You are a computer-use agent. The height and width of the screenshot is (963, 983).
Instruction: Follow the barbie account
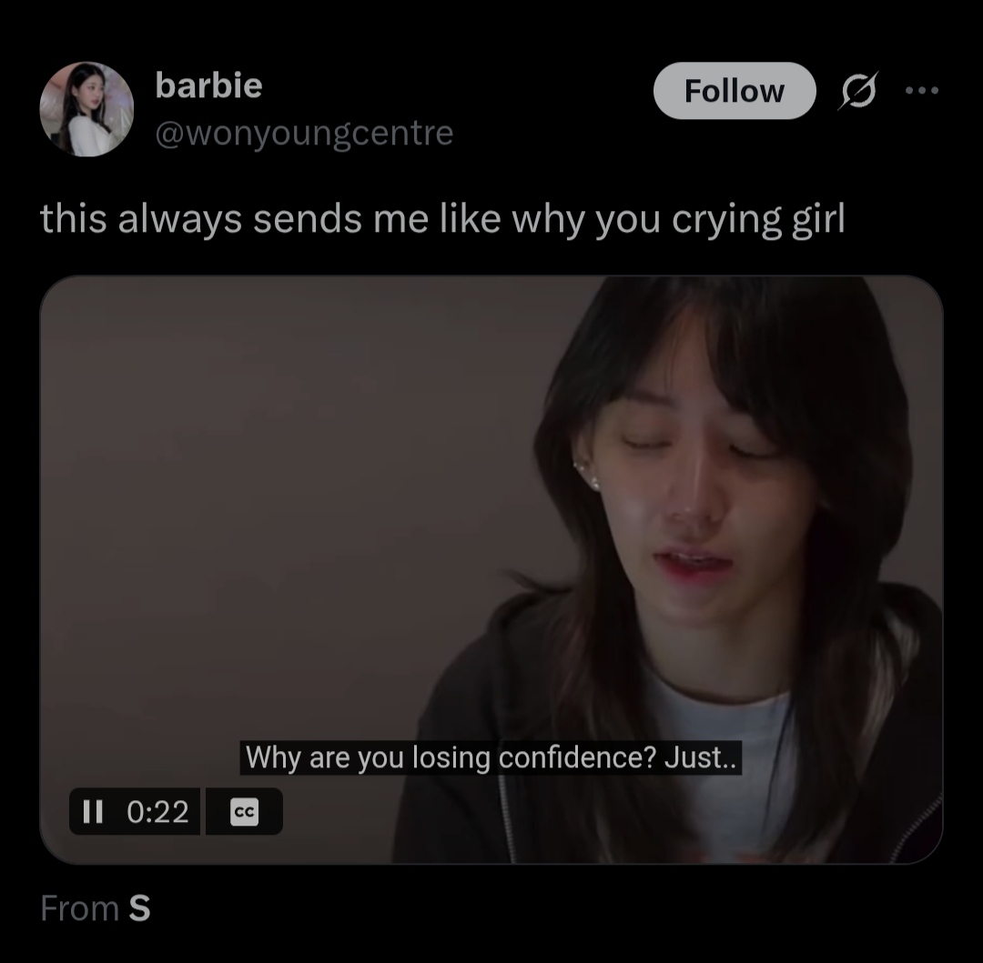point(735,91)
